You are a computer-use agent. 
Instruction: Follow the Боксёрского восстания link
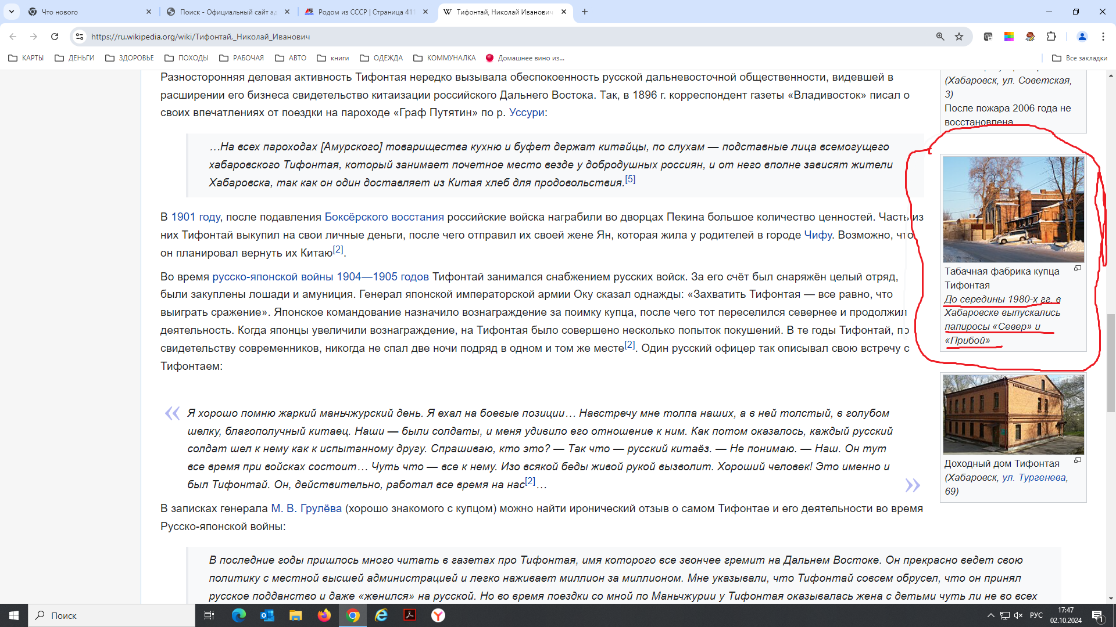pos(384,217)
